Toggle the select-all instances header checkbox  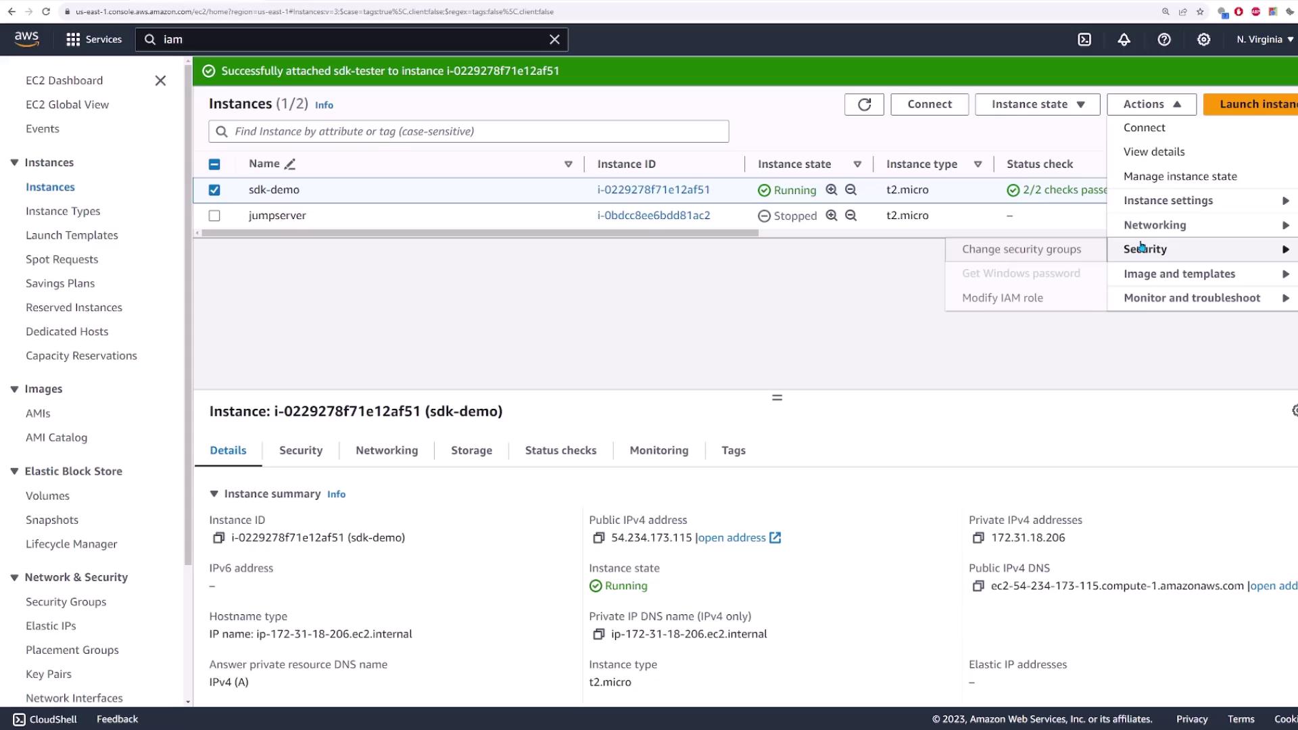(x=214, y=164)
